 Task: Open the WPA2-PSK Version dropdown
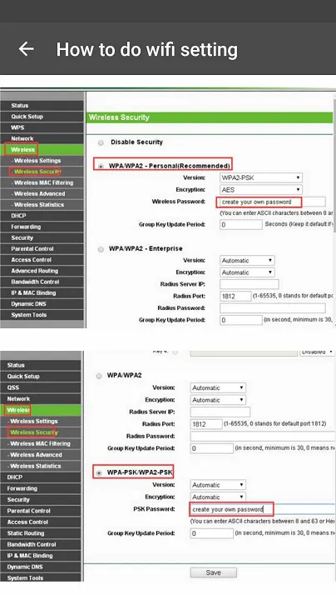coord(260,177)
